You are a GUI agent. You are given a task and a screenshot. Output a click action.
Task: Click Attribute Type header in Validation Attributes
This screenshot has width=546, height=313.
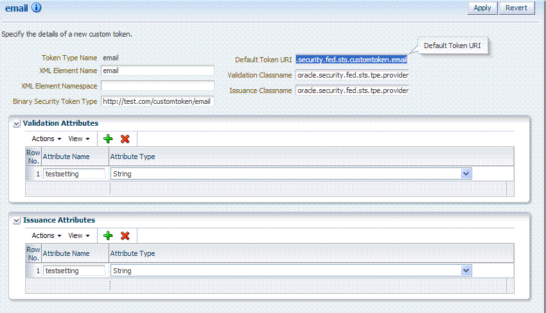[x=312, y=156]
